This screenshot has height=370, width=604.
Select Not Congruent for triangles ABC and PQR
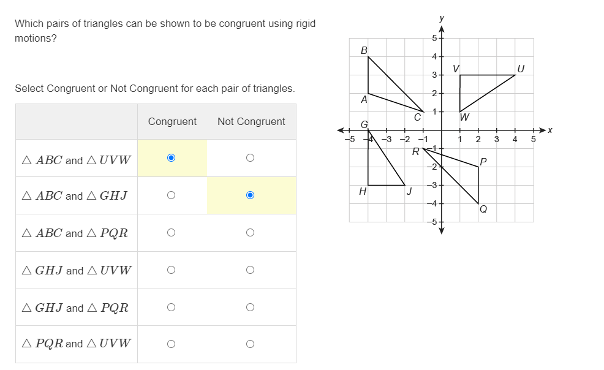[250, 232]
